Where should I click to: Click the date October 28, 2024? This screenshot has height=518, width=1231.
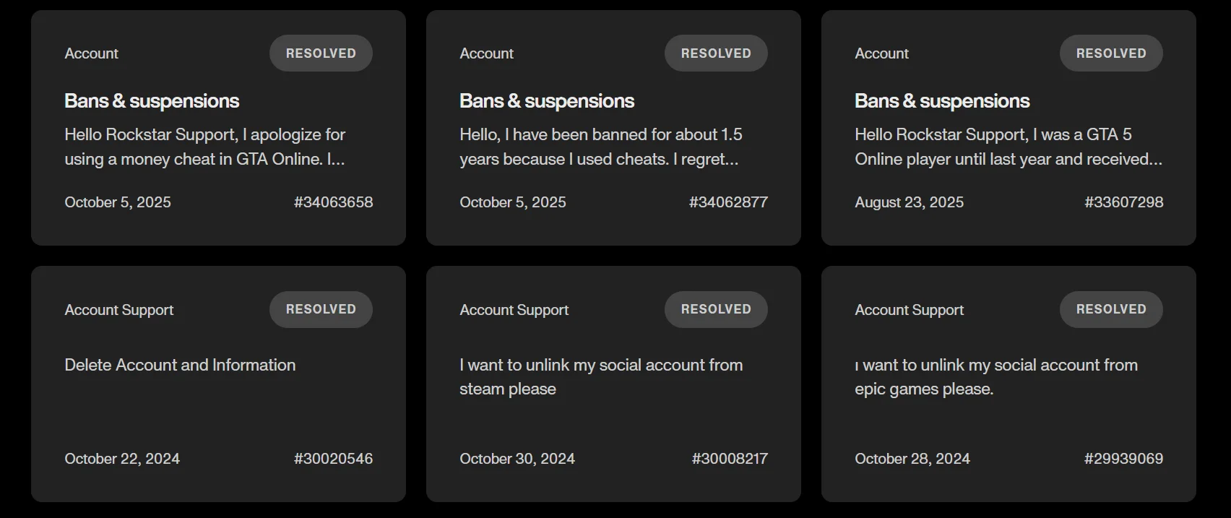912,459
